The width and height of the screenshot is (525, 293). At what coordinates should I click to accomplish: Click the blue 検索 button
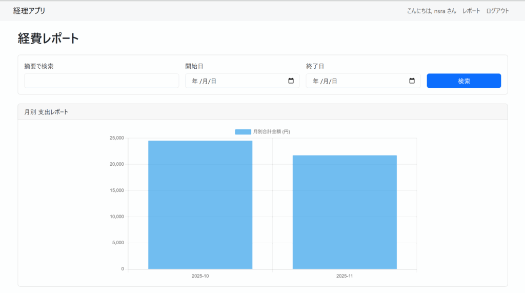pyautogui.click(x=463, y=81)
